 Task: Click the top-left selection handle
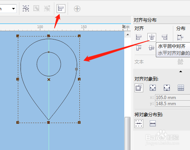click(x=17, y=36)
